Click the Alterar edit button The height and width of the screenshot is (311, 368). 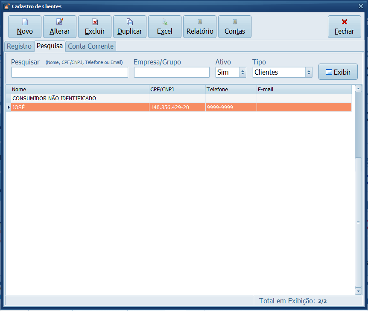60,27
